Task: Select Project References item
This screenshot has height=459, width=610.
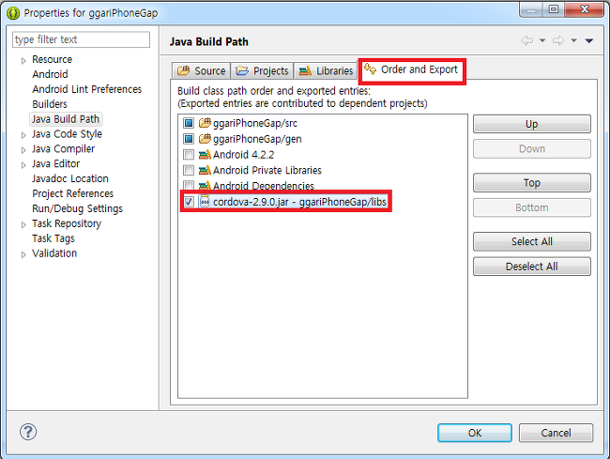Action: [73, 193]
